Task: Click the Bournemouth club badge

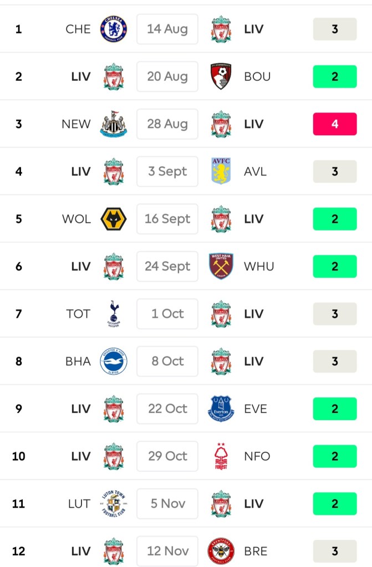Action: pos(221,76)
